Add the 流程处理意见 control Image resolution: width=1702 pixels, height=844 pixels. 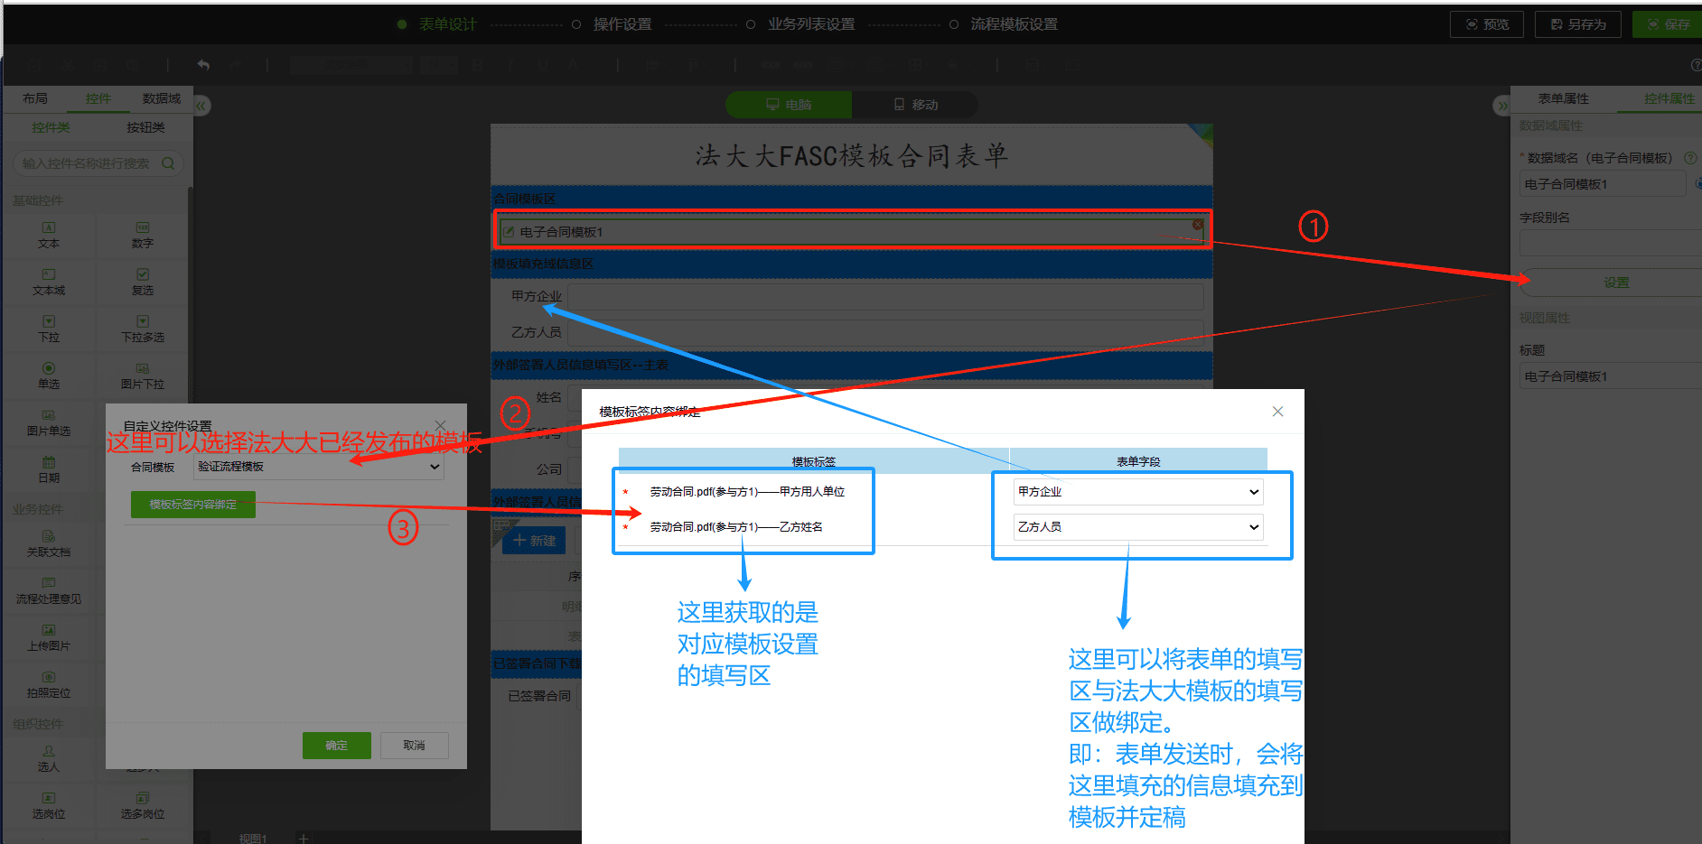coord(49,590)
